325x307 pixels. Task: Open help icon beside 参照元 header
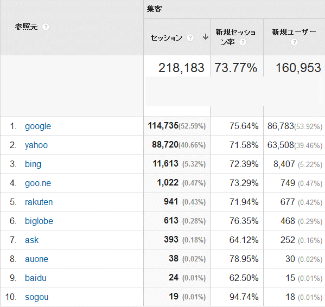point(46,27)
